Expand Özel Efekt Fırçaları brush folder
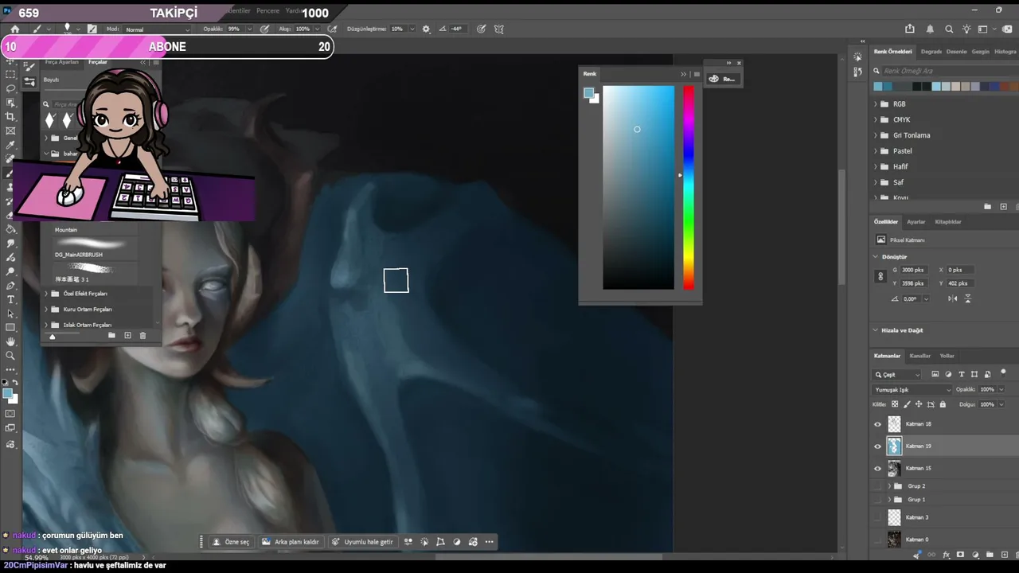Image resolution: width=1019 pixels, height=573 pixels. tap(46, 294)
